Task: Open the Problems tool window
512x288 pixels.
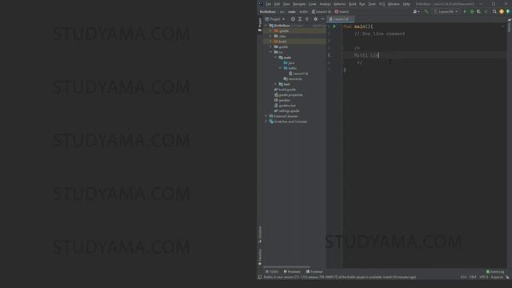Action: coord(292,272)
